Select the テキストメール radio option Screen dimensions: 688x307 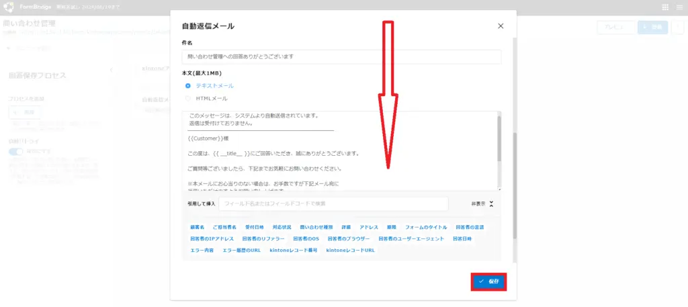(188, 86)
